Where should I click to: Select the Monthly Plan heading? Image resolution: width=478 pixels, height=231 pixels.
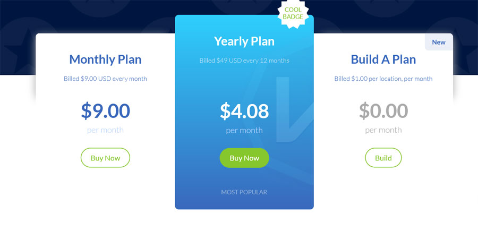click(x=105, y=59)
